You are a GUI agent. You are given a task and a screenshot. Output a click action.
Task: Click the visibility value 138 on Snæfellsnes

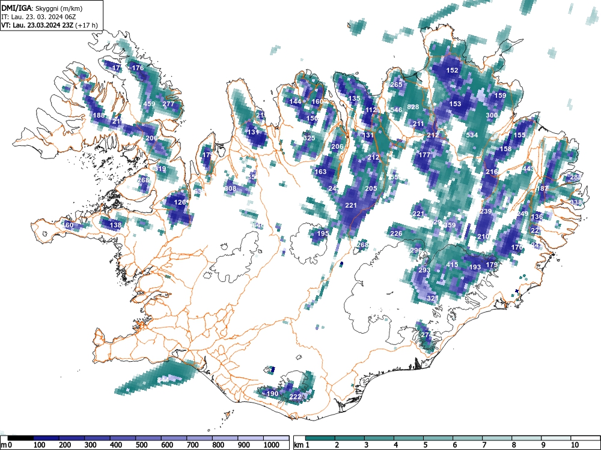tap(115, 224)
